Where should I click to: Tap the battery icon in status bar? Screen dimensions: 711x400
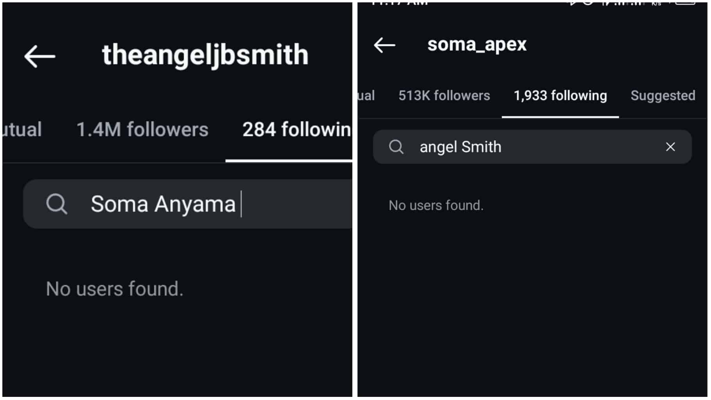click(685, 3)
